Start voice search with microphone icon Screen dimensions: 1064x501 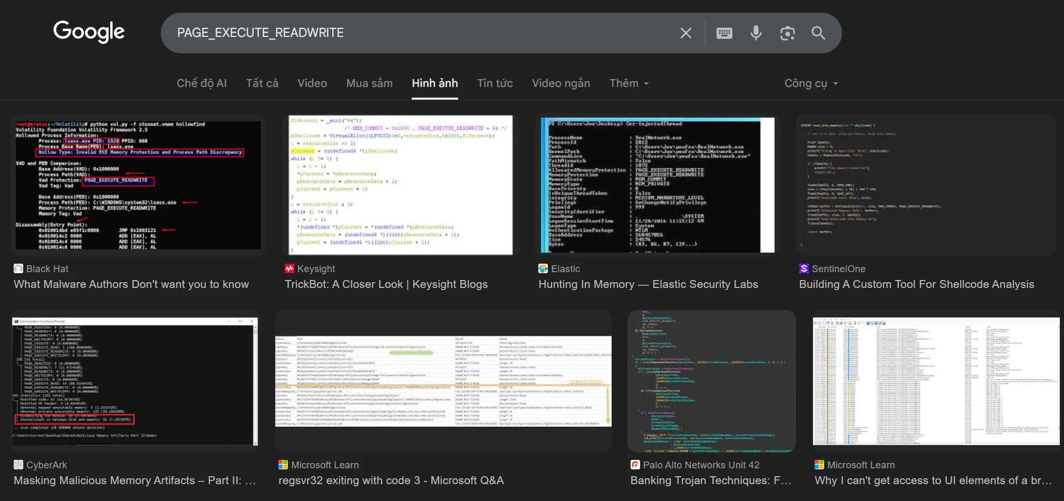(x=756, y=33)
